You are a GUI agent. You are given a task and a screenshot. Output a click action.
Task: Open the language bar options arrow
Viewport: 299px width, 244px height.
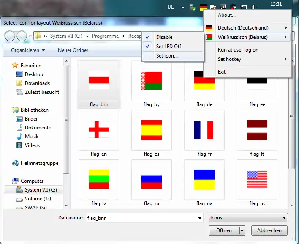coord(182,8)
